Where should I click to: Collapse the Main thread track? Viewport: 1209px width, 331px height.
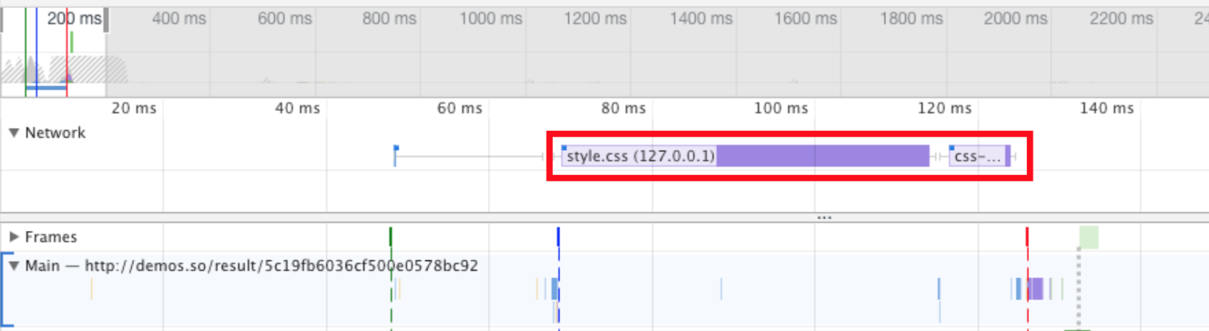pyautogui.click(x=13, y=266)
